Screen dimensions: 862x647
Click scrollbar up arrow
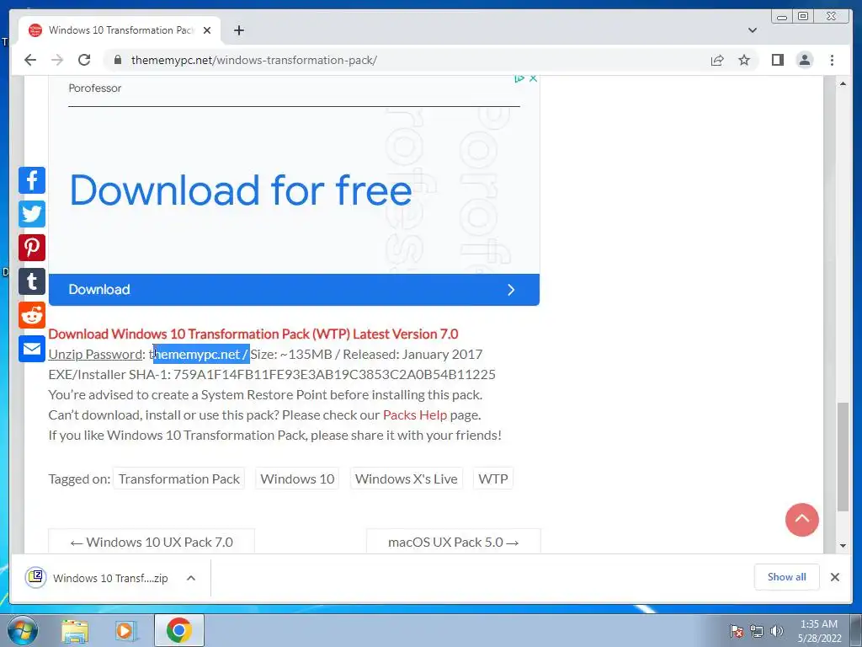[x=843, y=83]
